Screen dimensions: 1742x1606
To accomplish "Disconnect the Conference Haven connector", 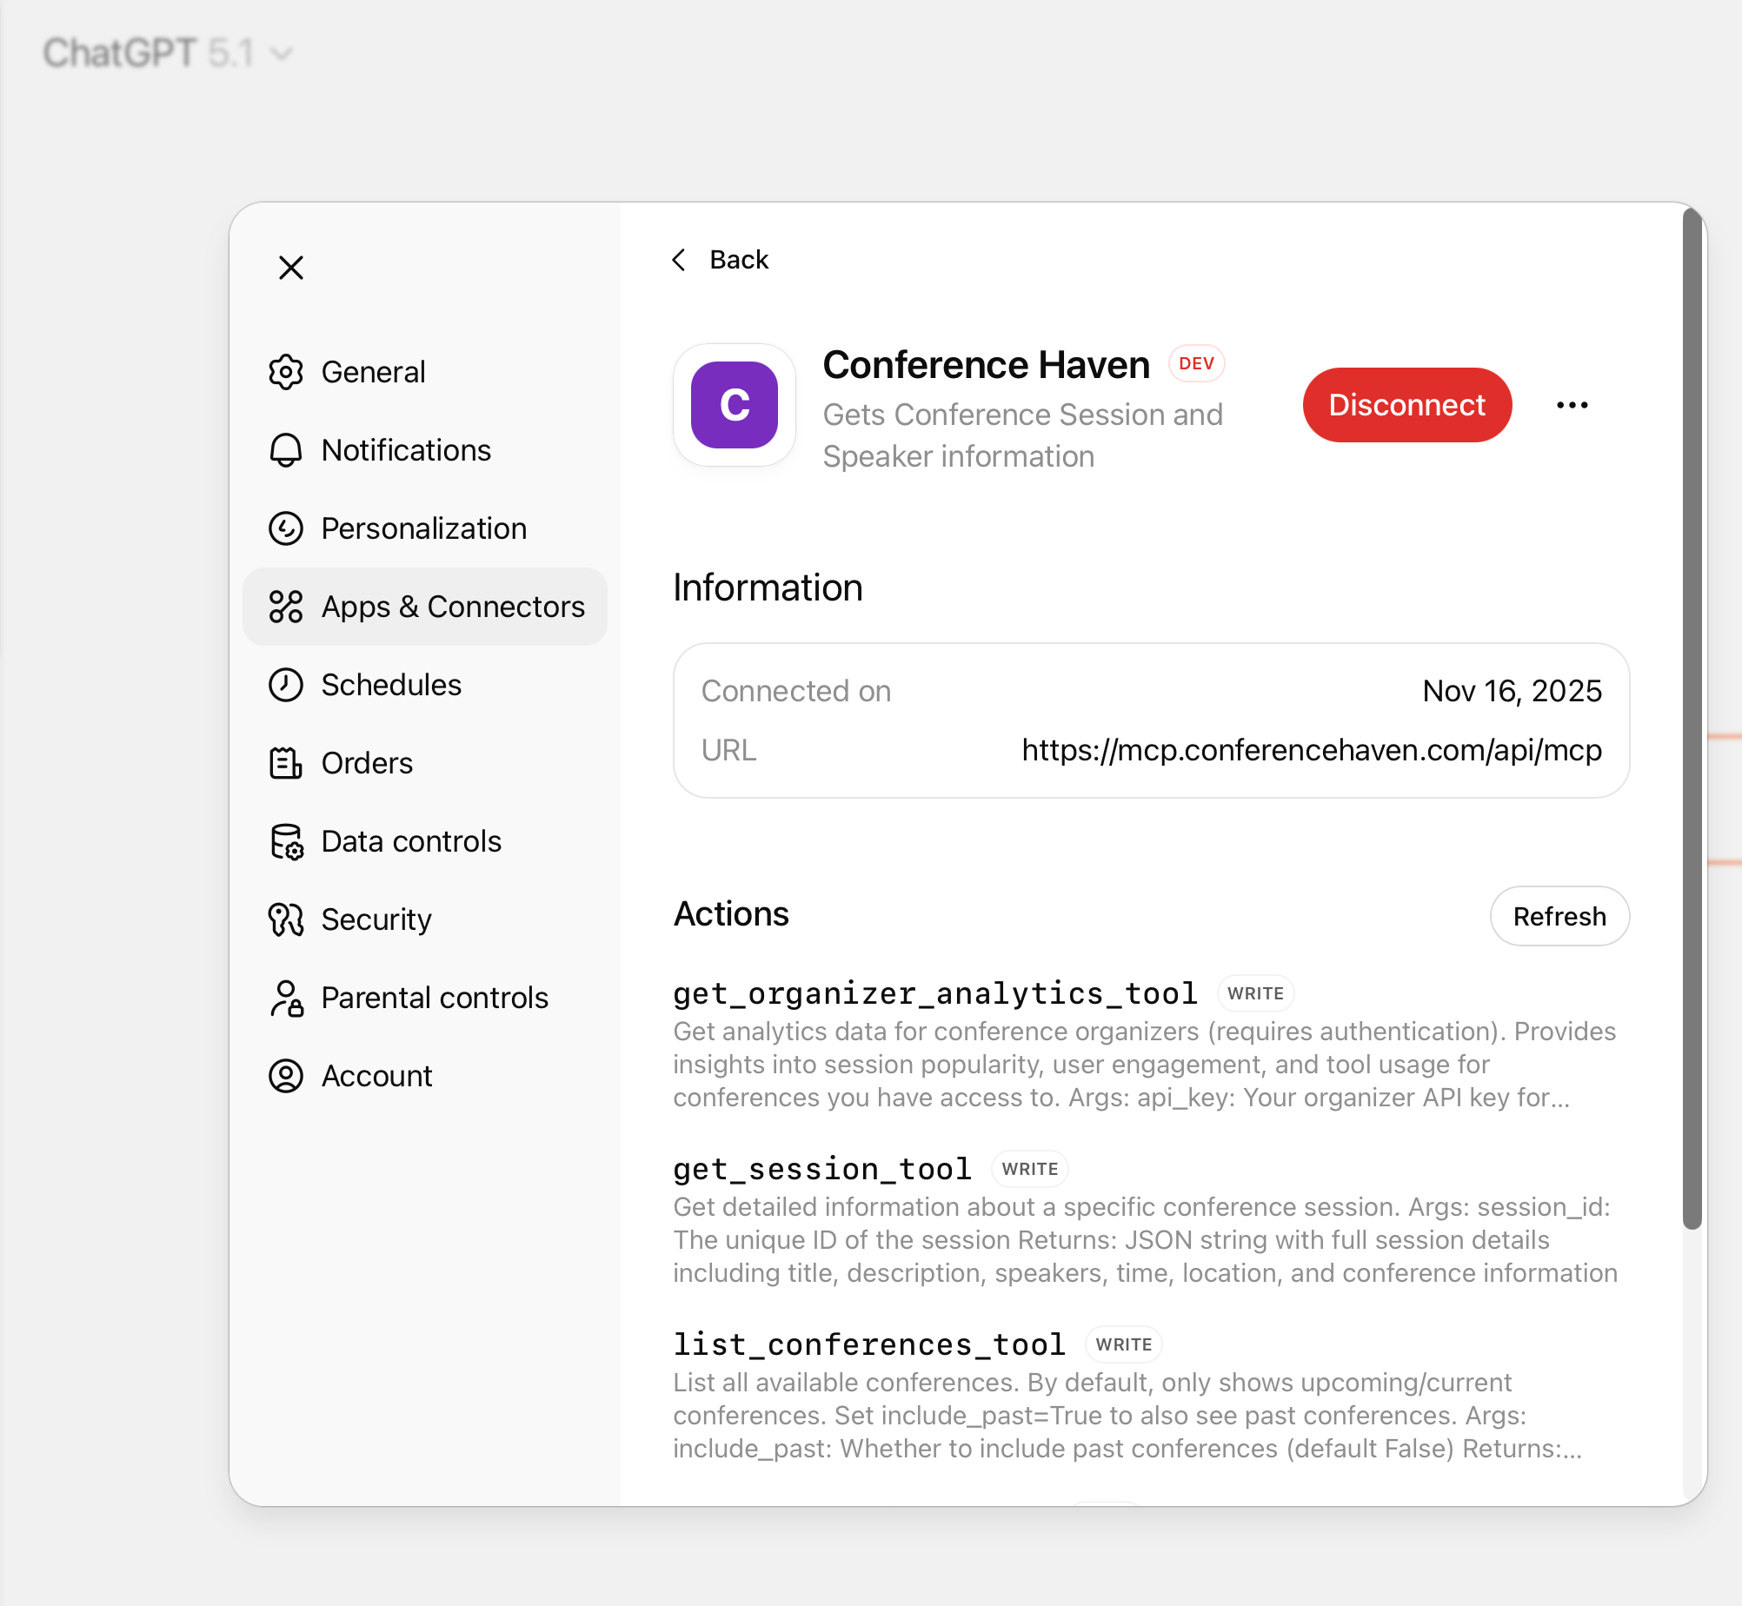I will tap(1406, 404).
